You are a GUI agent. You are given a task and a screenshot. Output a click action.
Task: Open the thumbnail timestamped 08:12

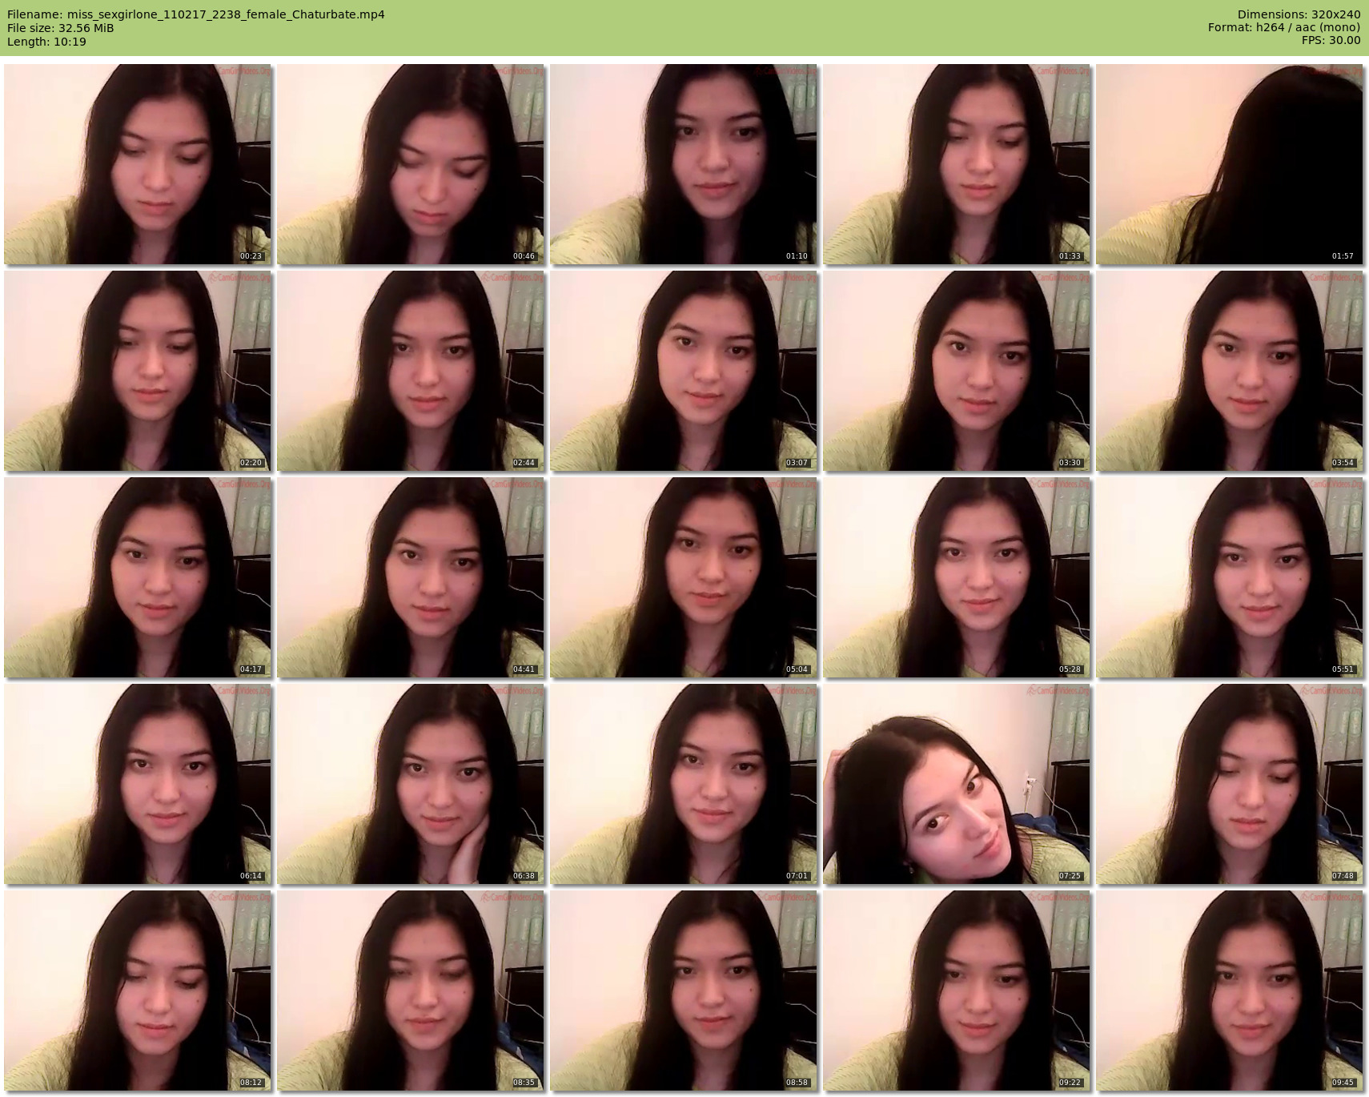coord(138,991)
